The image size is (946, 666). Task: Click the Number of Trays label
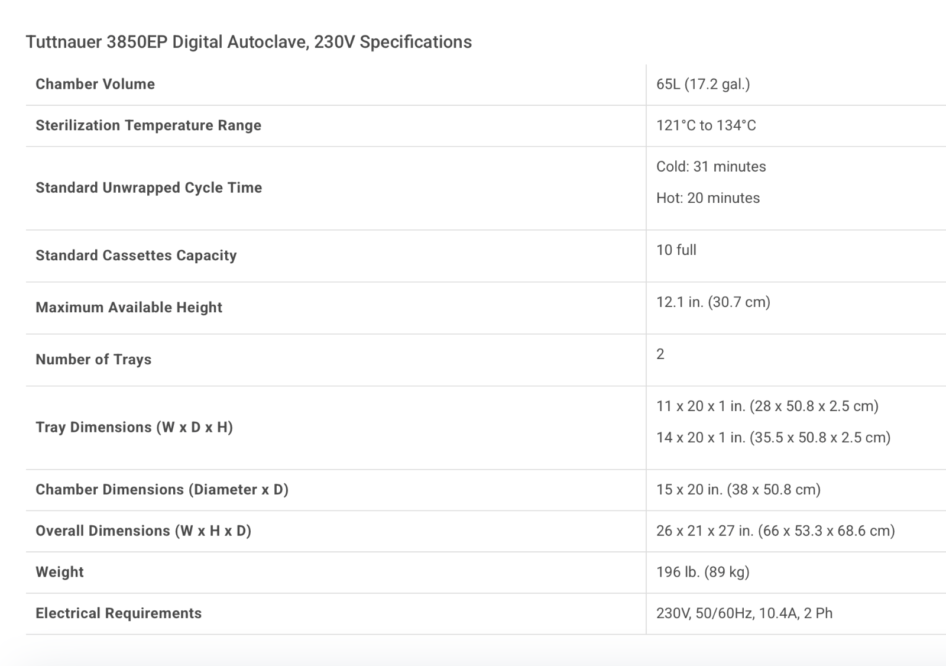pyautogui.click(x=93, y=360)
